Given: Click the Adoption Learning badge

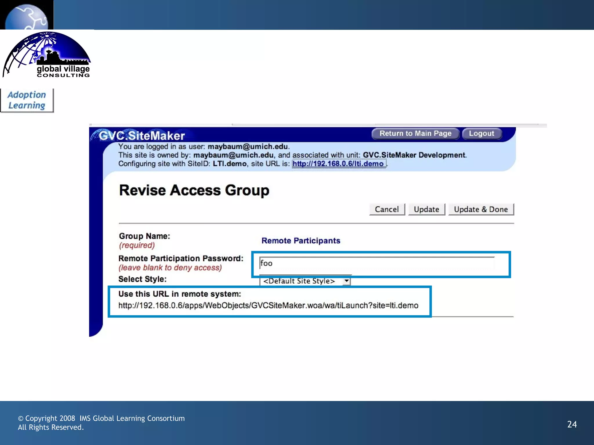Looking at the screenshot, I should (x=27, y=100).
